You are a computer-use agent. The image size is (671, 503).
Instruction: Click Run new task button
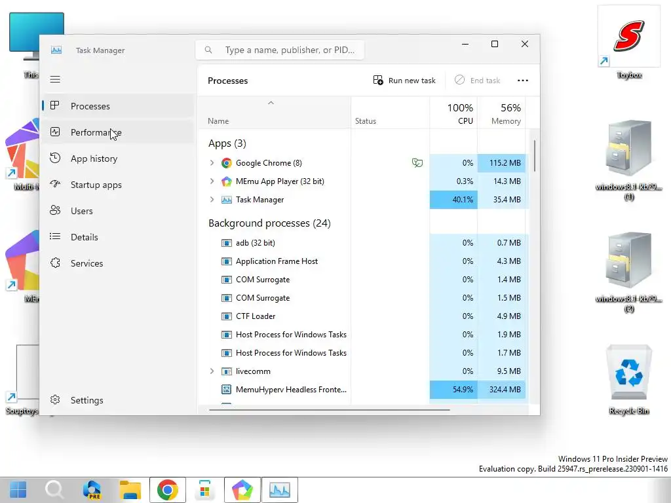(x=404, y=81)
